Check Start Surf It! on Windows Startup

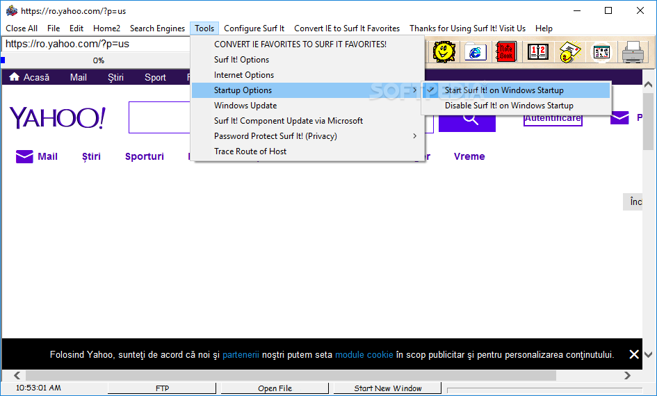point(516,90)
